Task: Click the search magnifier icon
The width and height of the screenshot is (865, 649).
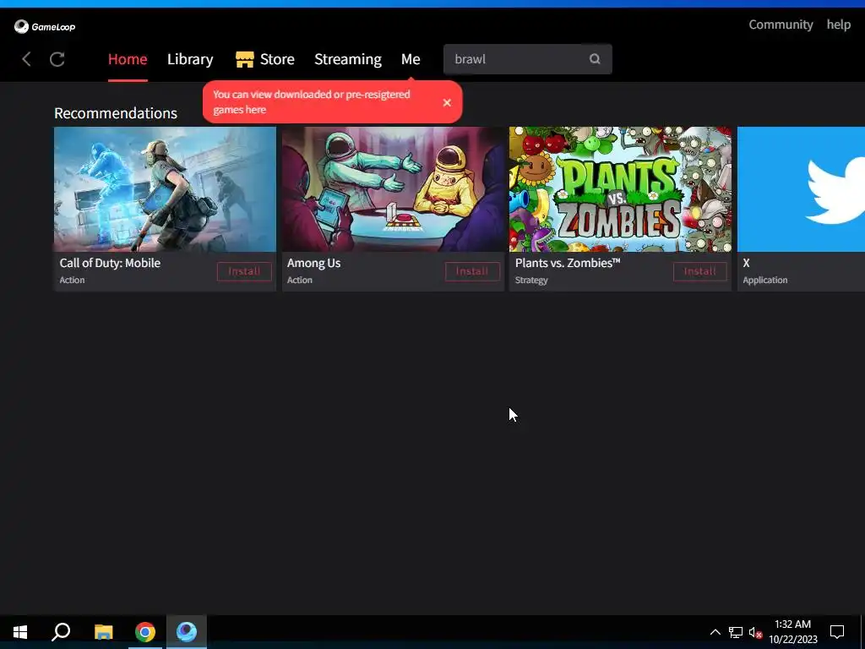Action: tap(595, 58)
